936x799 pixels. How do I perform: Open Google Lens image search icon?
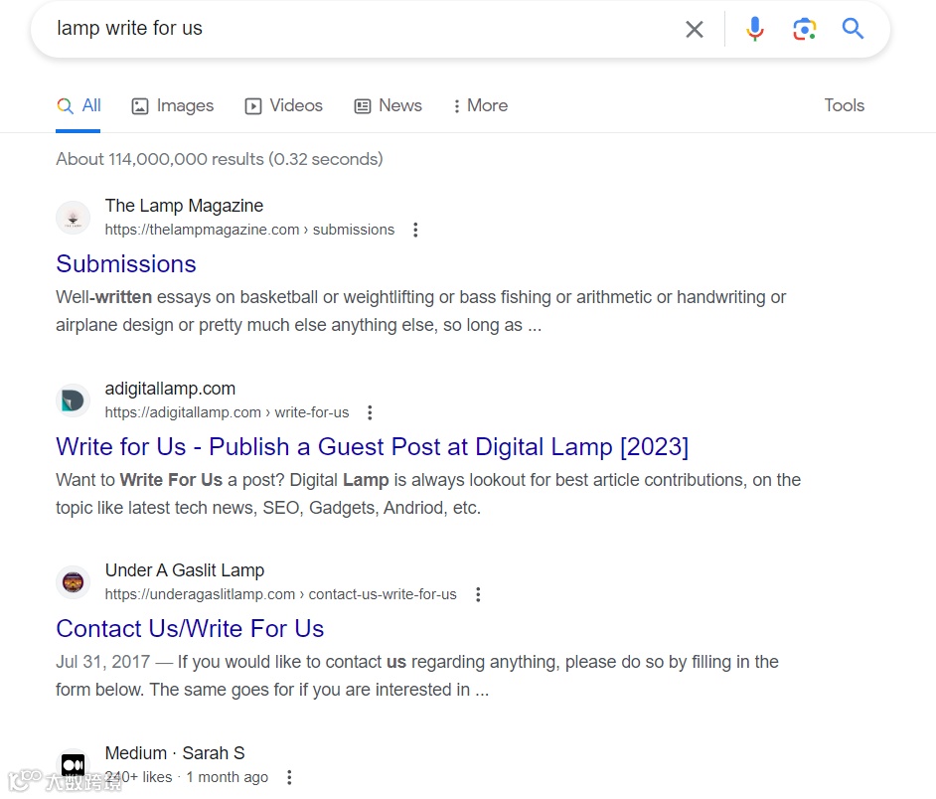click(804, 29)
